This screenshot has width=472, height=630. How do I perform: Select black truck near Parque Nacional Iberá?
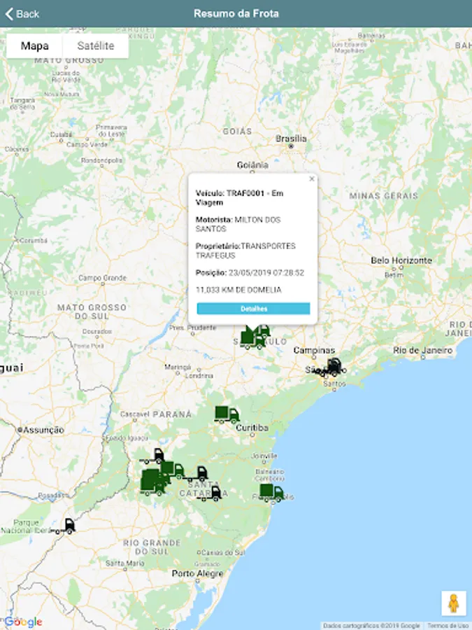tap(64, 526)
